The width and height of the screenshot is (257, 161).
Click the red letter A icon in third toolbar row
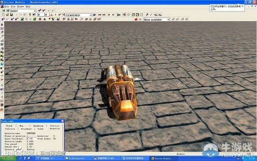45,20
